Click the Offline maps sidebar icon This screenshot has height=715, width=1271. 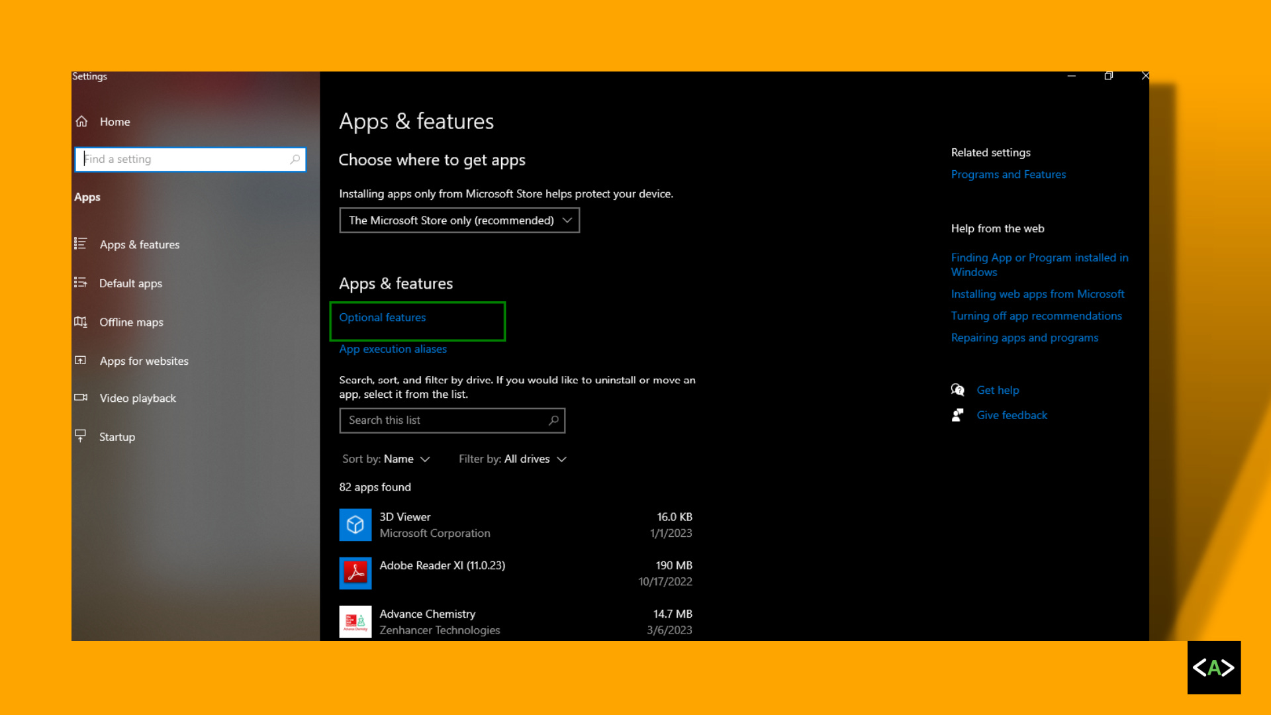coord(81,322)
